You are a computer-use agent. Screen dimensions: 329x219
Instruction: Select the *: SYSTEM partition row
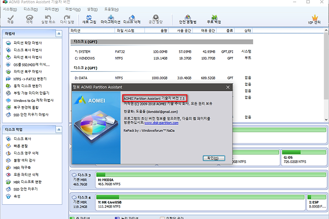tap(162, 51)
